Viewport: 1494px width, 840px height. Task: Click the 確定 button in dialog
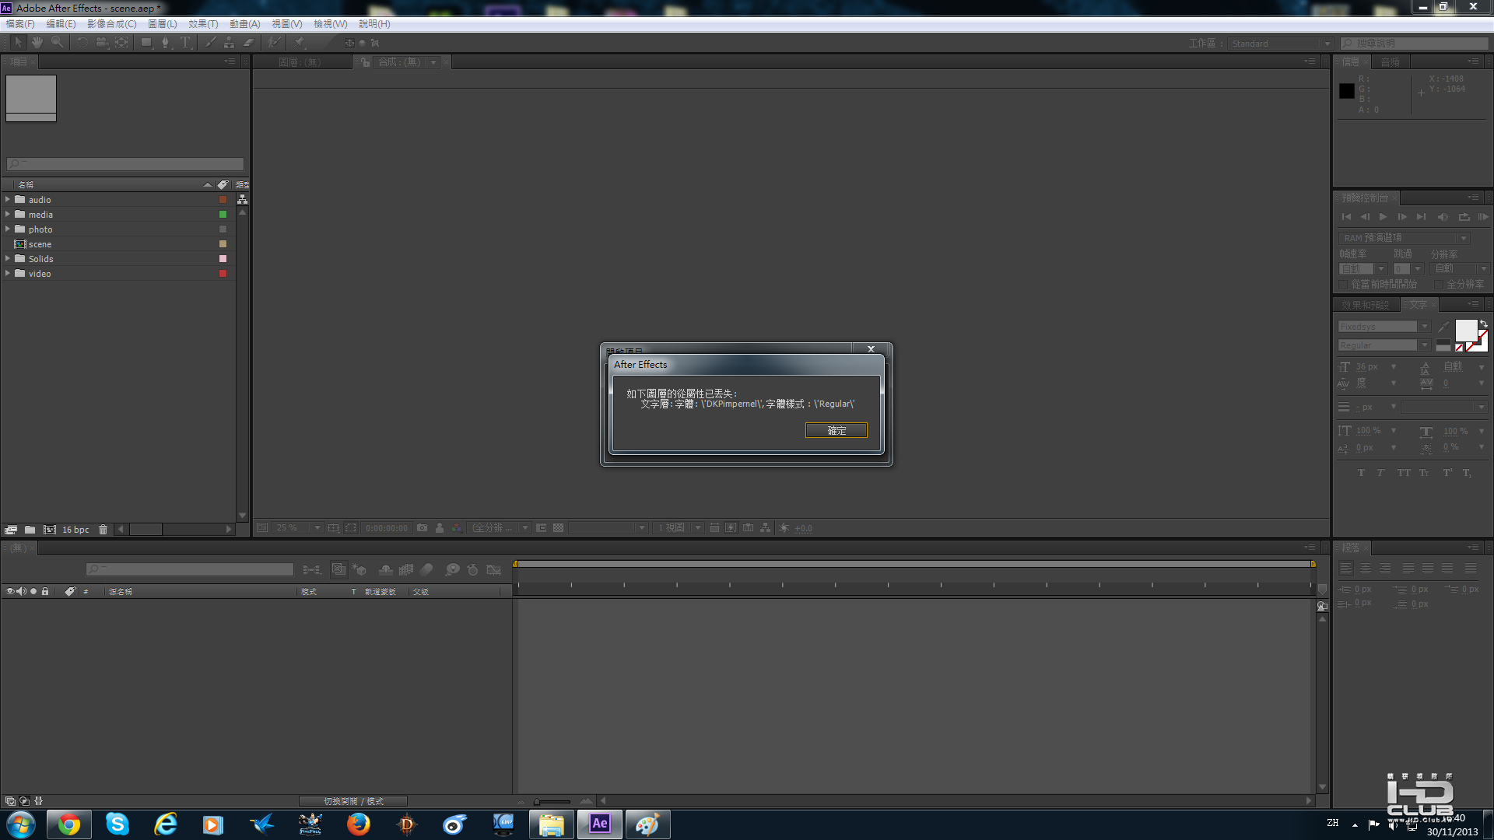tap(836, 430)
